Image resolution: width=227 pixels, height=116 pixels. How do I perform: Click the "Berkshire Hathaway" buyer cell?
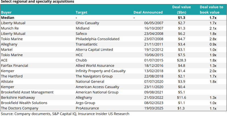tap(18, 98)
